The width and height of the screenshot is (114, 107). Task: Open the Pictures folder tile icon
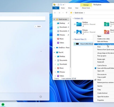[x=79, y=32]
